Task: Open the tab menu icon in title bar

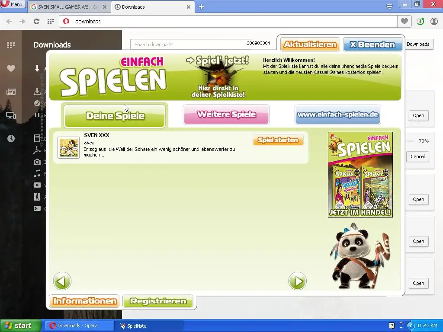Action: (x=389, y=7)
